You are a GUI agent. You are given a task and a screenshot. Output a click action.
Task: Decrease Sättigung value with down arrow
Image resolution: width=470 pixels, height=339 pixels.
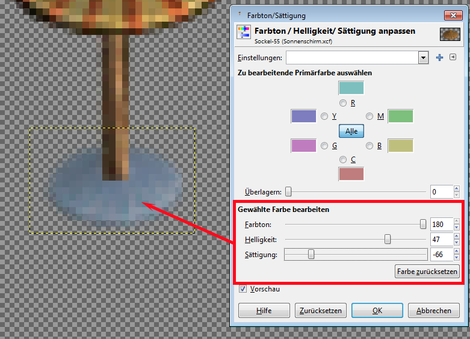point(456,258)
